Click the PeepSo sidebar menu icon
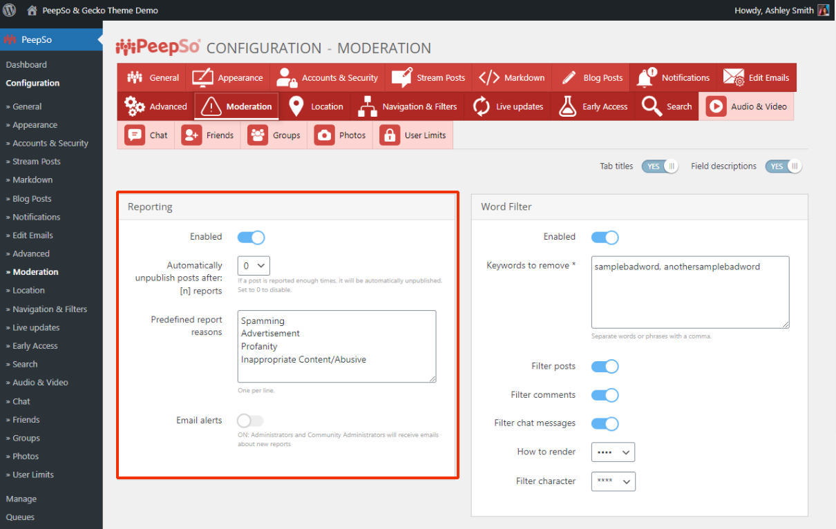This screenshot has height=529, width=836. [x=10, y=39]
